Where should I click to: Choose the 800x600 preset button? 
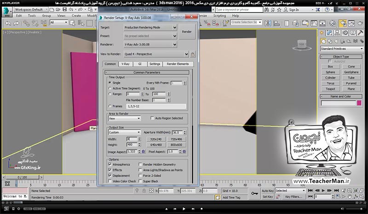tap(176, 145)
